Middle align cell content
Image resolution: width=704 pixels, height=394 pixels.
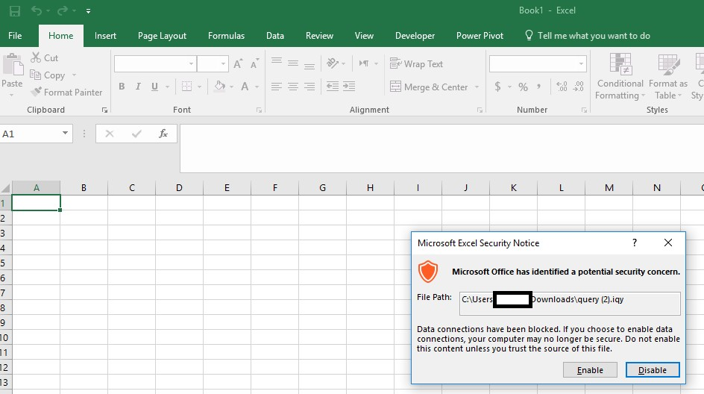tap(293, 63)
